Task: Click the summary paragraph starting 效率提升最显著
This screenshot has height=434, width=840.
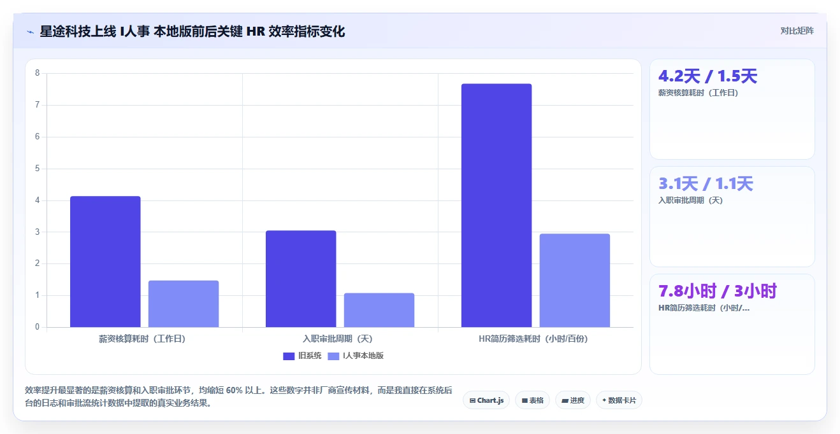Action: (x=239, y=396)
